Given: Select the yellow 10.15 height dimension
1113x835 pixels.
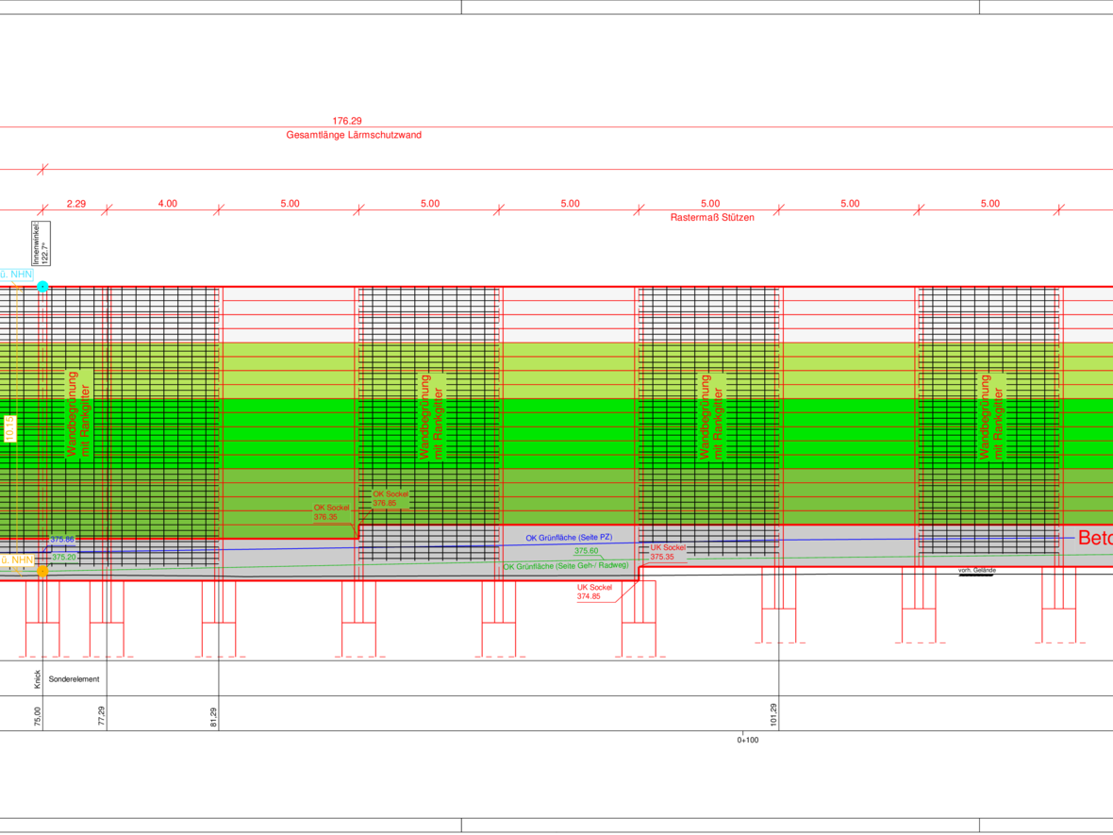Looking at the screenshot, I should tap(9, 429).
